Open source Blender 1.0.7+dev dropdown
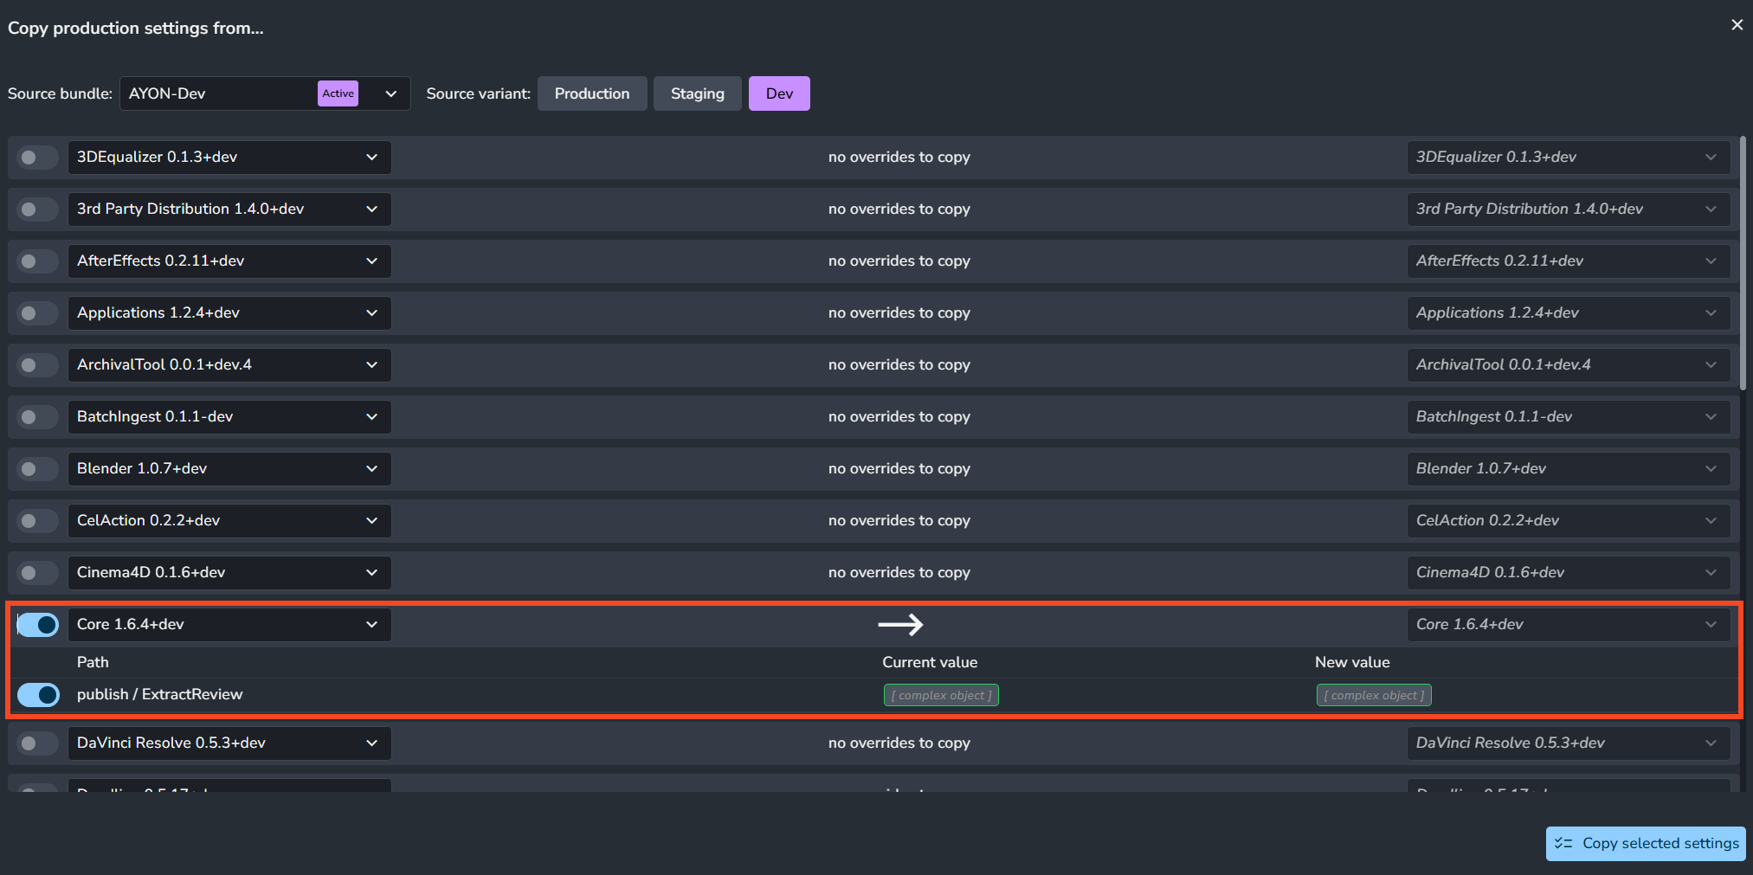The height and width of the screenshot is (875, 1753). pos(229,469)
